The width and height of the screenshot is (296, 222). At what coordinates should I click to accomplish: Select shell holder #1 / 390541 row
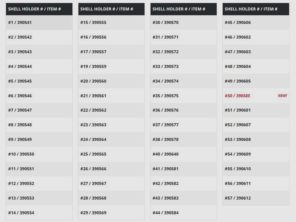coord(39,22)
